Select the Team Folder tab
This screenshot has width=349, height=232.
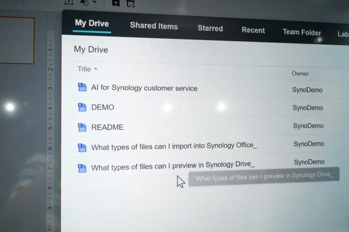pos(301,32)
